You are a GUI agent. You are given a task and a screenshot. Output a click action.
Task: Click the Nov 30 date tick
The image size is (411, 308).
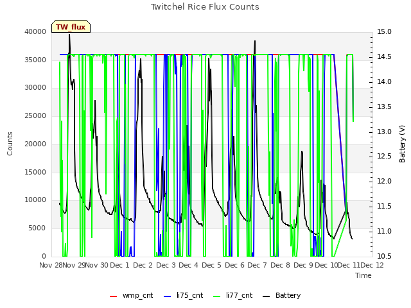[x=97, y=265]
